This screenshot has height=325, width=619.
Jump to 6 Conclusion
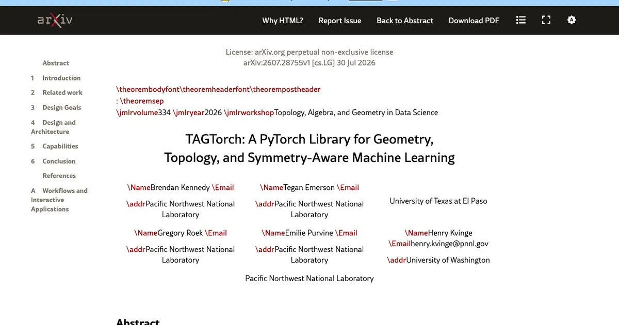(53, 161)
